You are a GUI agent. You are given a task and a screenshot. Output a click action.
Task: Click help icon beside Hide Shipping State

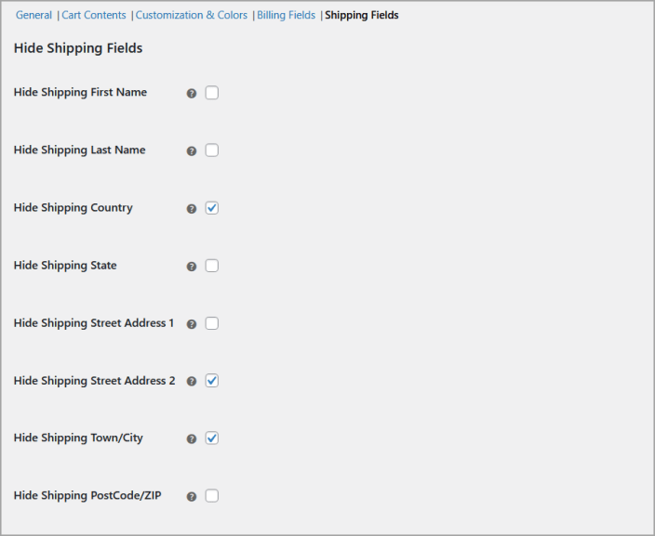(x=192, y=267)
